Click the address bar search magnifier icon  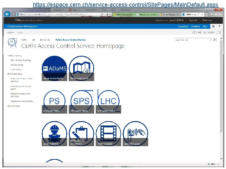[x=102, y=14]
